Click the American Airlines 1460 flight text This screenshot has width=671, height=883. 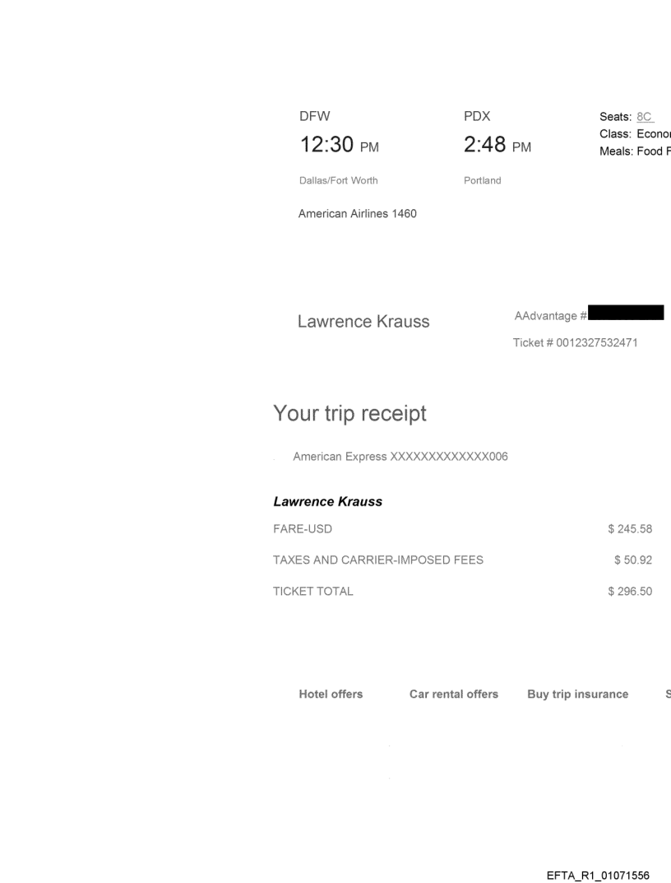357,214
